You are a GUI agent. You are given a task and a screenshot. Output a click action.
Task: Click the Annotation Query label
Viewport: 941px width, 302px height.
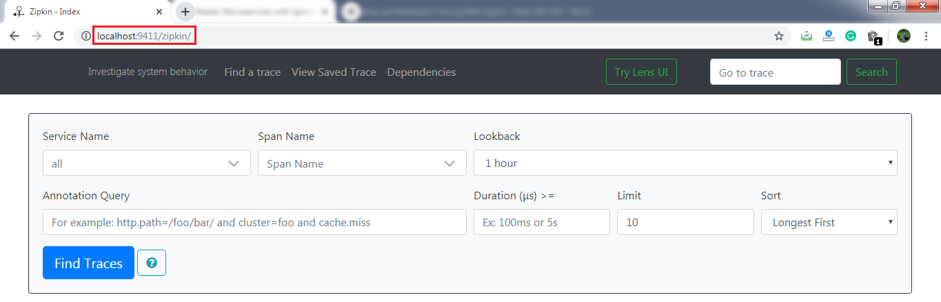coord(86,196)
